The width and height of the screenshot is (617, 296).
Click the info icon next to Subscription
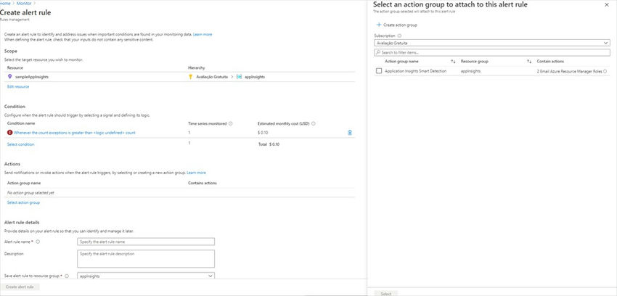pyautogui.click(x=399, y=36)
